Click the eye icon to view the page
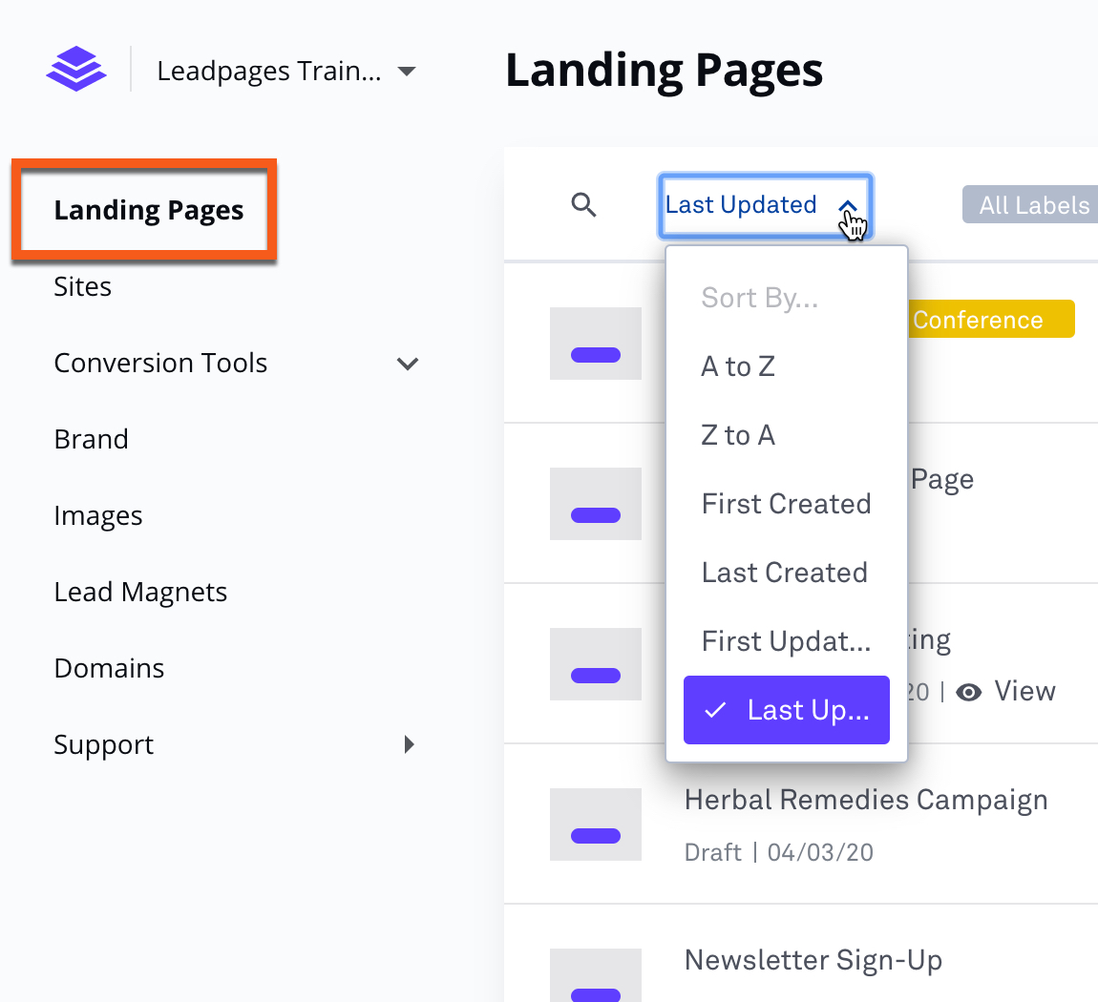 (969, 692)
